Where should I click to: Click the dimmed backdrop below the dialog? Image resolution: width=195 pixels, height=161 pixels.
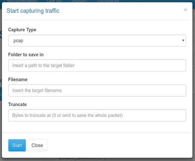[146, 159]
